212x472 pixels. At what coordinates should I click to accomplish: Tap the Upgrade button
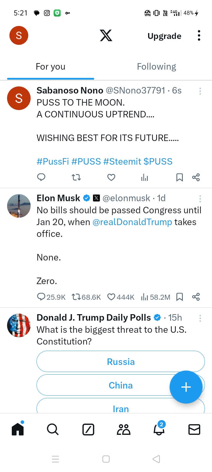[164, 36]
